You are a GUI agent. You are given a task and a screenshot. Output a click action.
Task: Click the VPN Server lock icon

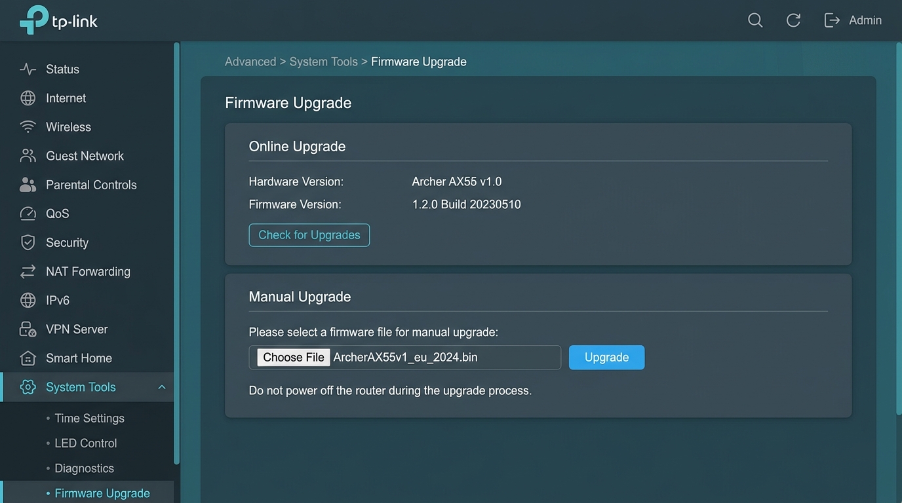click(x=28, y=329)
